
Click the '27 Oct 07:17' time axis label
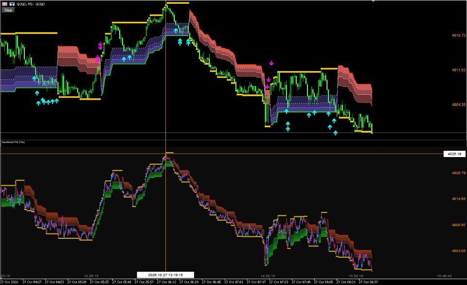point(256,282)
